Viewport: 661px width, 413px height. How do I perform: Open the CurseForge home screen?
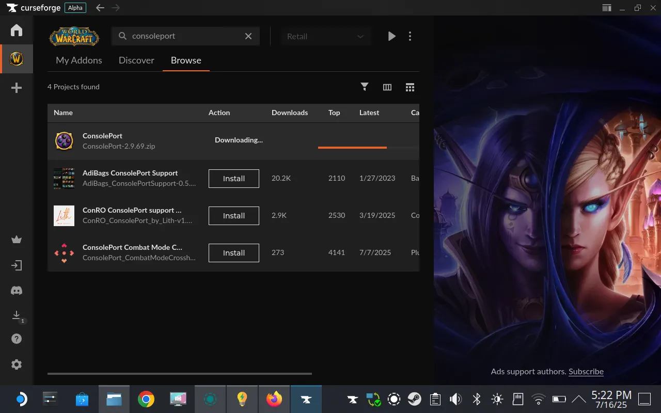16,30
